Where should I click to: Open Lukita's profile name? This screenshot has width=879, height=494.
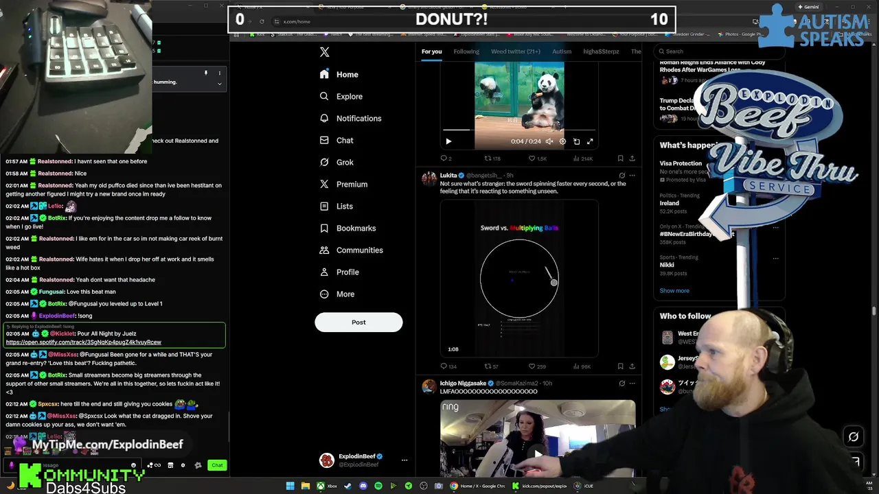pyautogui.click(x=448, y=176)
